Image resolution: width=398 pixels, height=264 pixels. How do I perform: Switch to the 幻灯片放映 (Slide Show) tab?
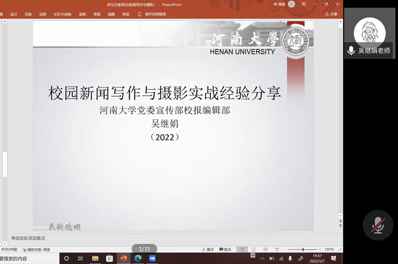[62, 14]
